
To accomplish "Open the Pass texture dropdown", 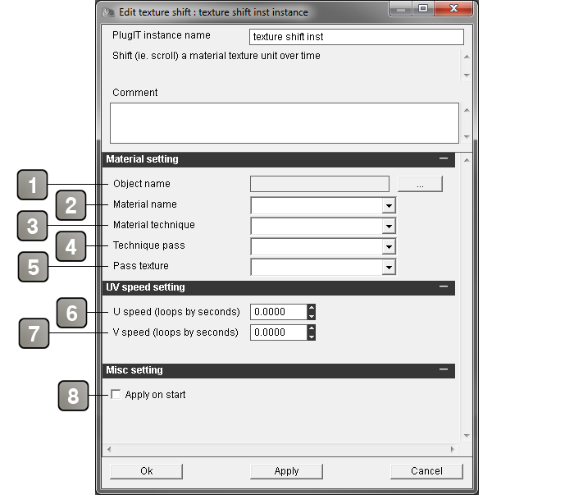I will coord(389,267).
